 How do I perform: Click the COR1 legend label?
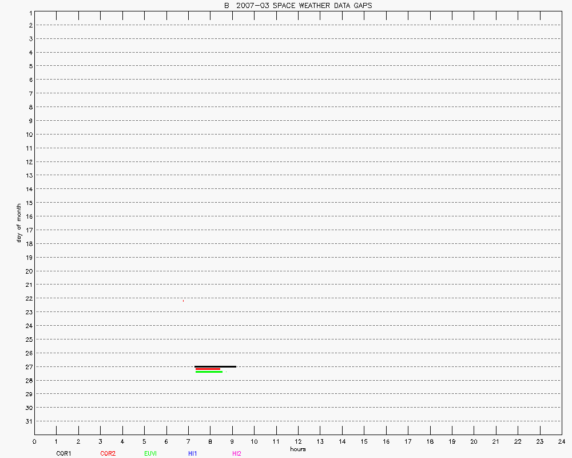(x=63, y=453)
